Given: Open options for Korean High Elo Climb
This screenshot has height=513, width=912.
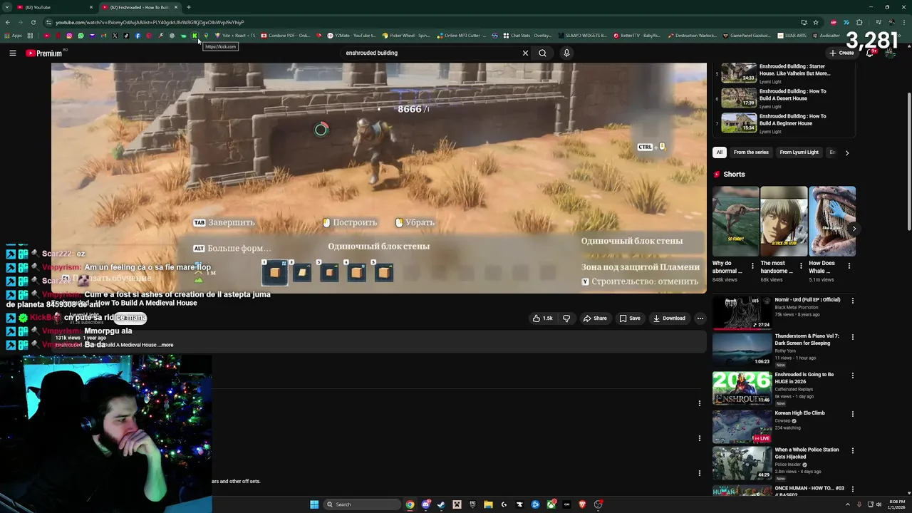Looking at the screenshot, I should (852, 414).
